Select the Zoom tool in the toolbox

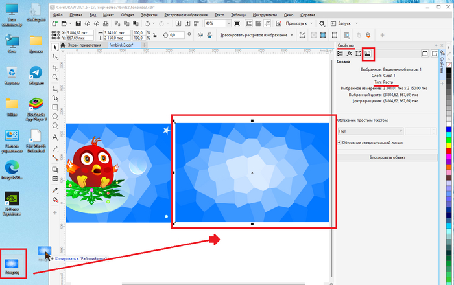pos(56,77)
